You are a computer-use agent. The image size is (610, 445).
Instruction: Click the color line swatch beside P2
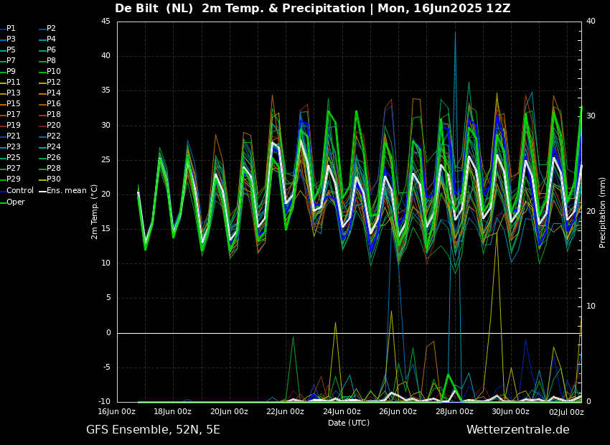pyautogui.click(x=42, y=29)
